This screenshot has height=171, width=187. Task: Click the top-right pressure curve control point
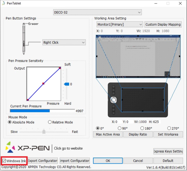point(60,68)
